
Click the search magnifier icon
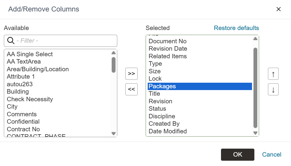coord(11,41)
